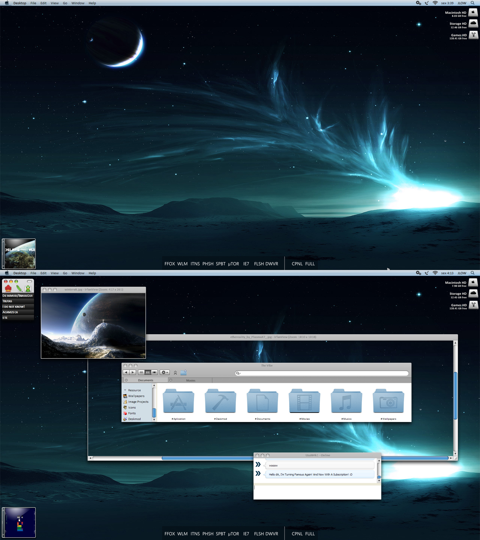Expand the I DO NOT KNOW! group
The width and height of the screenshot is (480, 540).
tap(18, 307)
